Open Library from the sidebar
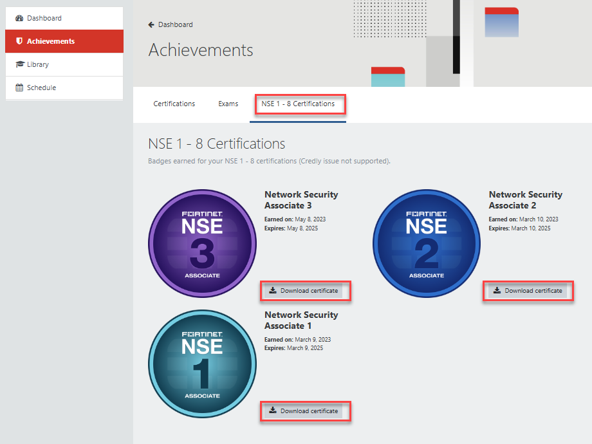The height and width of the screenshot is (444, 592). coord(64,64)
